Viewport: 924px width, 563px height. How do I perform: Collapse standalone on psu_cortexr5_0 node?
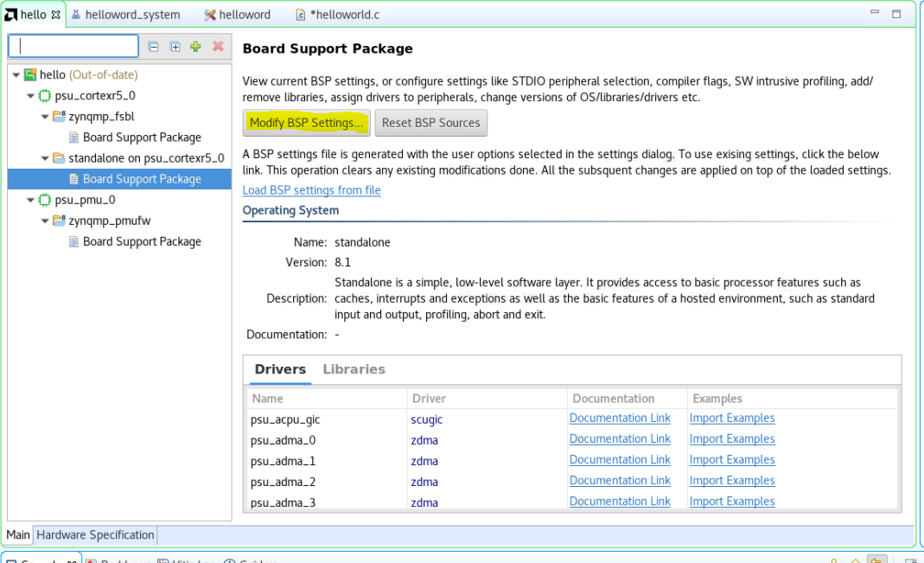pyautogui.click(x=45, y=158)
